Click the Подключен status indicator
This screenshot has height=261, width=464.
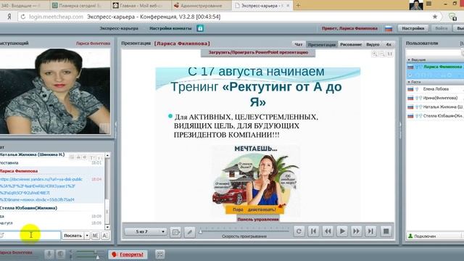tap(422, 236)
